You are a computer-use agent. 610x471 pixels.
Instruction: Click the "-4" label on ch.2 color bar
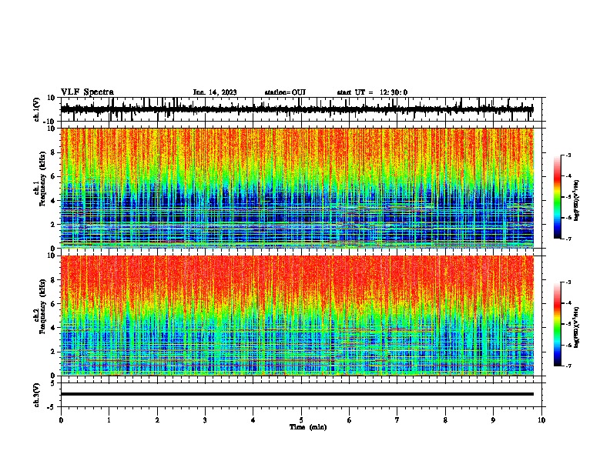568,302
